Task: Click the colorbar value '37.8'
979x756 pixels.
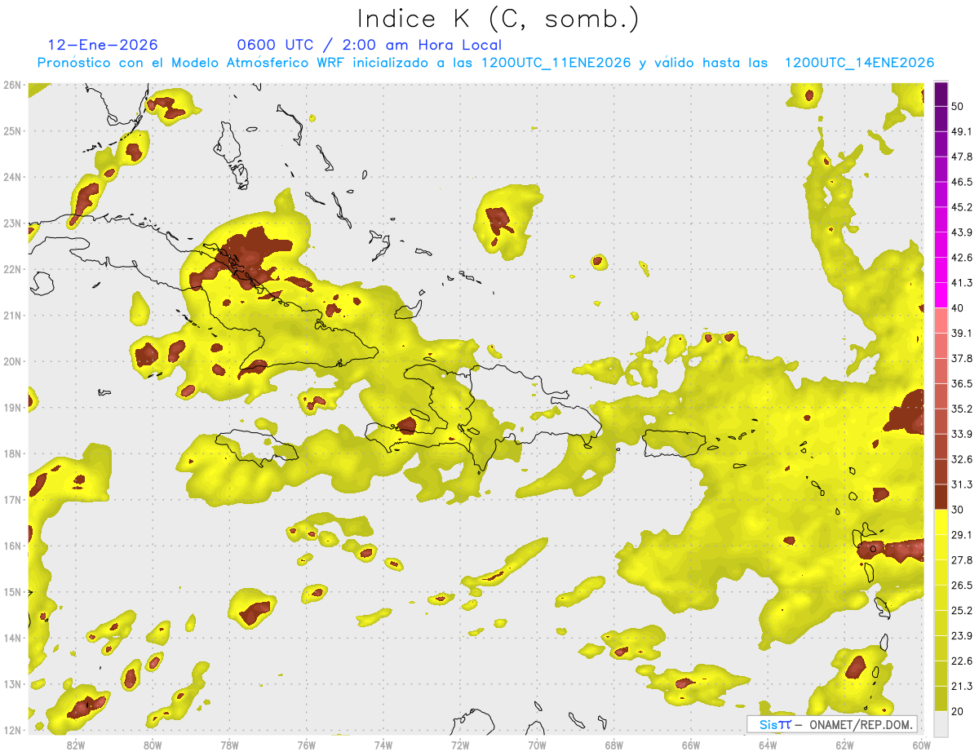Action: [x=961, y=358]
